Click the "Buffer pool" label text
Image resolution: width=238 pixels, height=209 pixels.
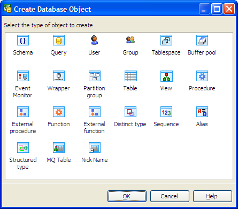[202, 52]
